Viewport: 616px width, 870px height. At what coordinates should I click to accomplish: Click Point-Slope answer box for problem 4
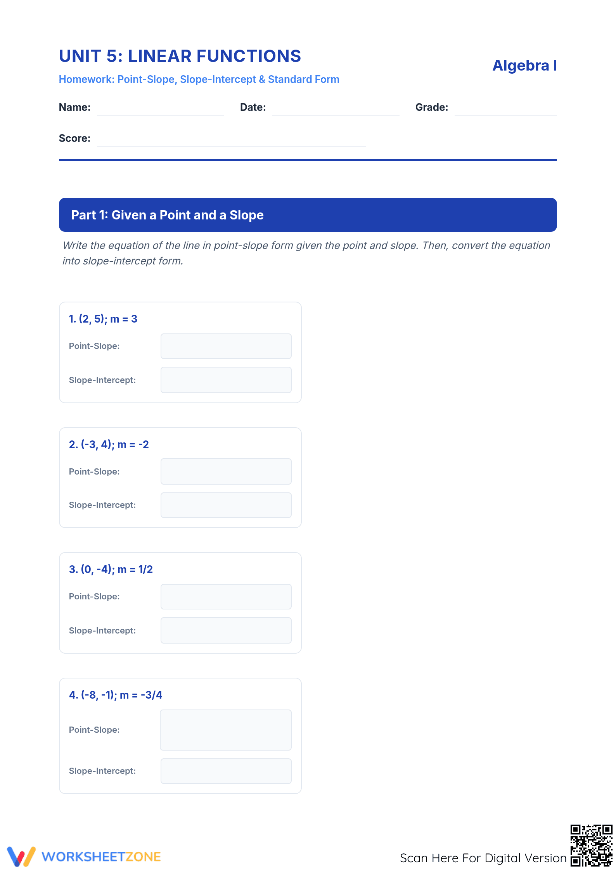[x=226, y=730]
